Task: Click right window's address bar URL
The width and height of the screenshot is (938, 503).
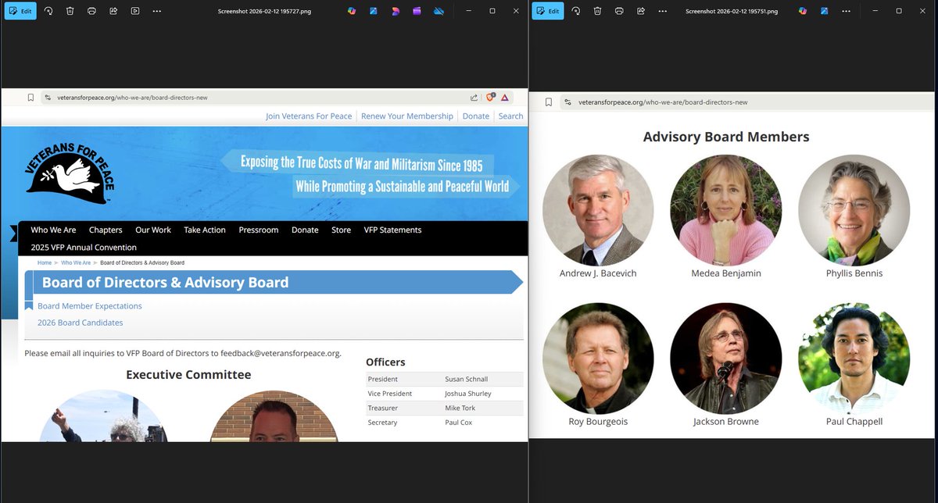Action: [x=663, y=102]
